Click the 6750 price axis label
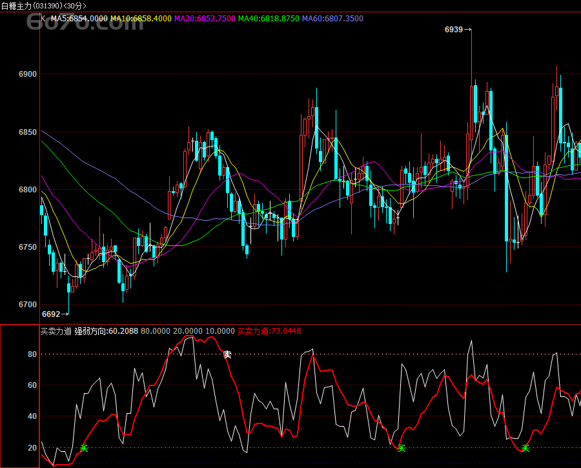The height and width of the screenshot is (468, 581). point(28,247)
